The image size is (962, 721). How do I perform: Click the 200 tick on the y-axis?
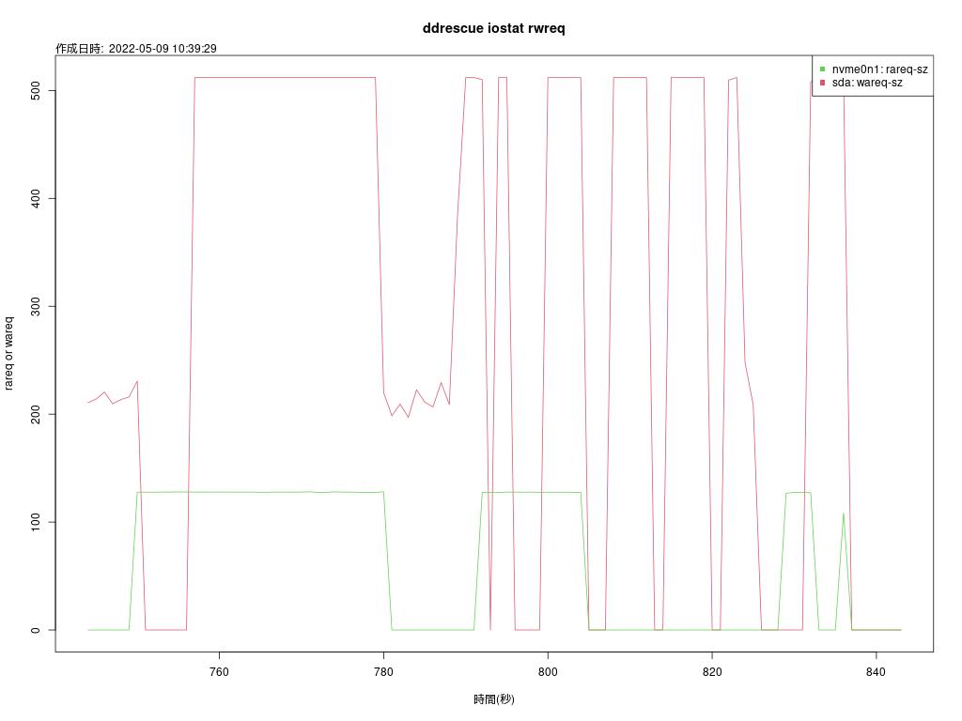35,414
